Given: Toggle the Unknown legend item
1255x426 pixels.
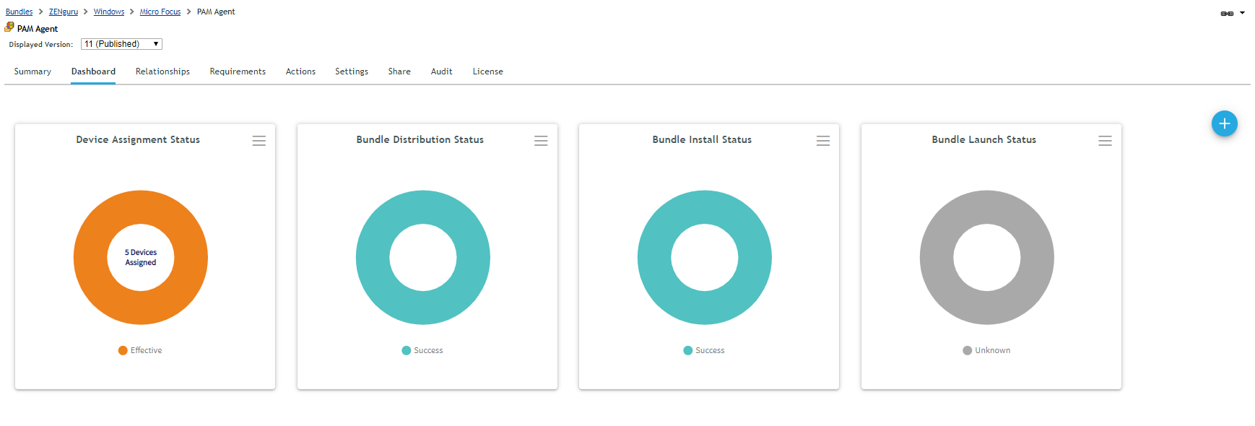Looking at the screenshot, I should pyautogui.click(x=986, y=350).
